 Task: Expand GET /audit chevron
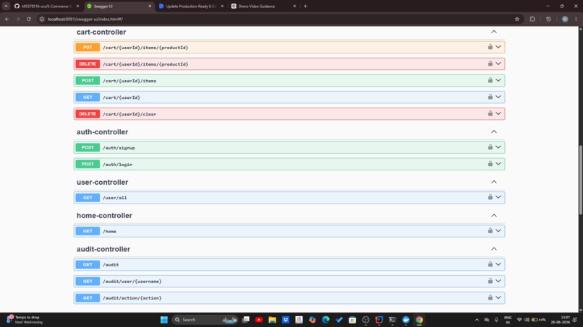pos(498,265)
